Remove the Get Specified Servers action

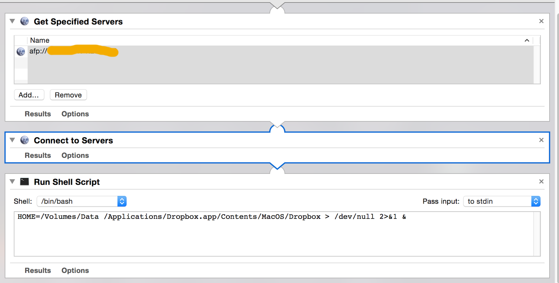541,21
